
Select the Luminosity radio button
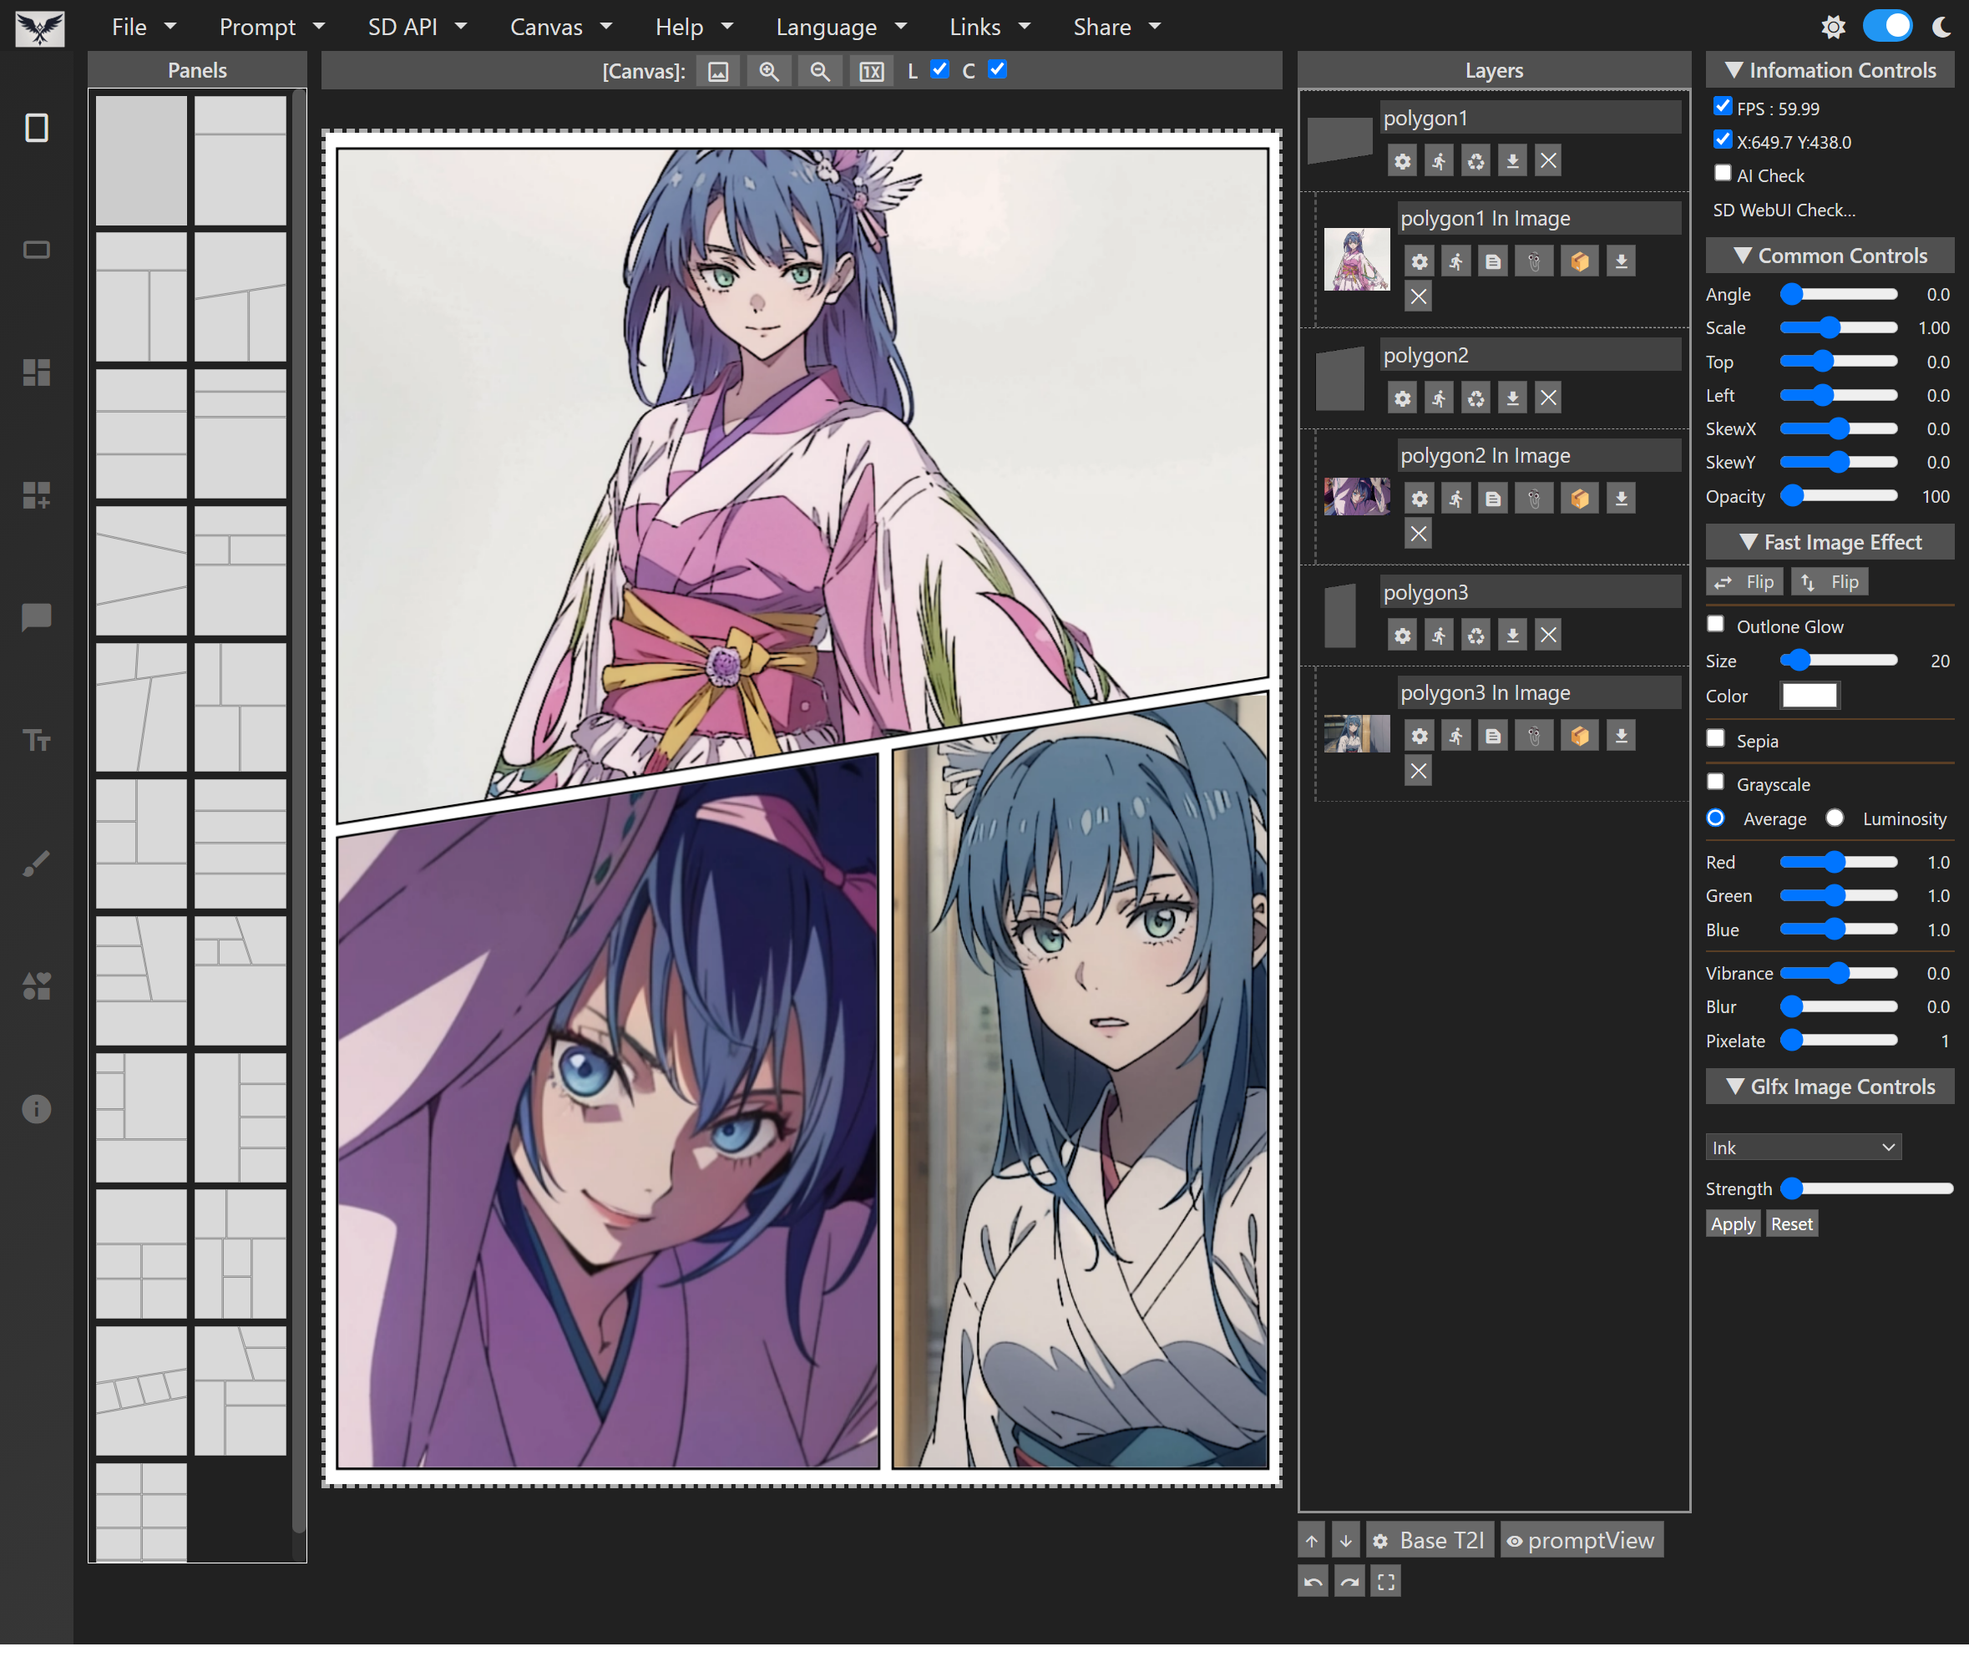[1835, 818]
